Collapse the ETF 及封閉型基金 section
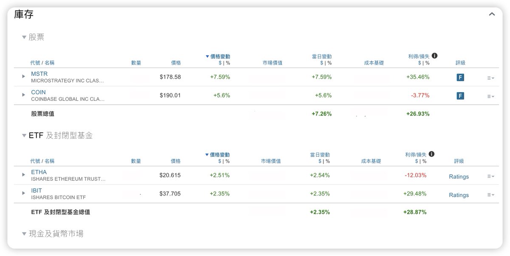This screenshot has height=256, width=510. point(24,136)
